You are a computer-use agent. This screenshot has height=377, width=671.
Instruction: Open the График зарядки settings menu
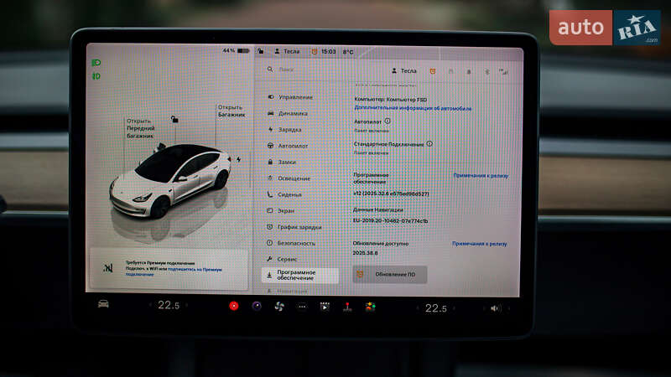294,227
